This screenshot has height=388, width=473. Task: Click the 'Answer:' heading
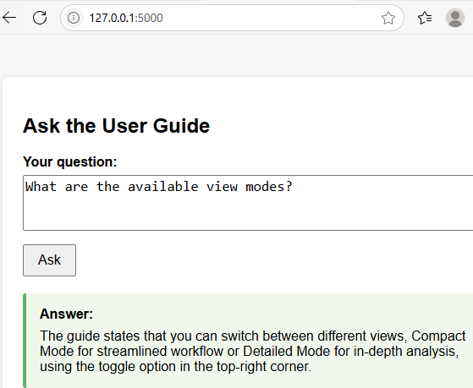coord(66,314)
